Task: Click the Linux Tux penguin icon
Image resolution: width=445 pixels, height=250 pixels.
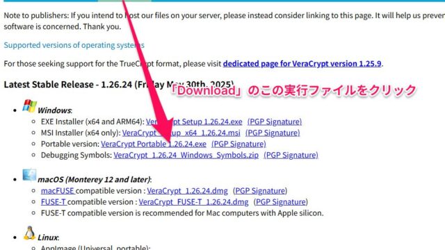Action: (29, 233)
